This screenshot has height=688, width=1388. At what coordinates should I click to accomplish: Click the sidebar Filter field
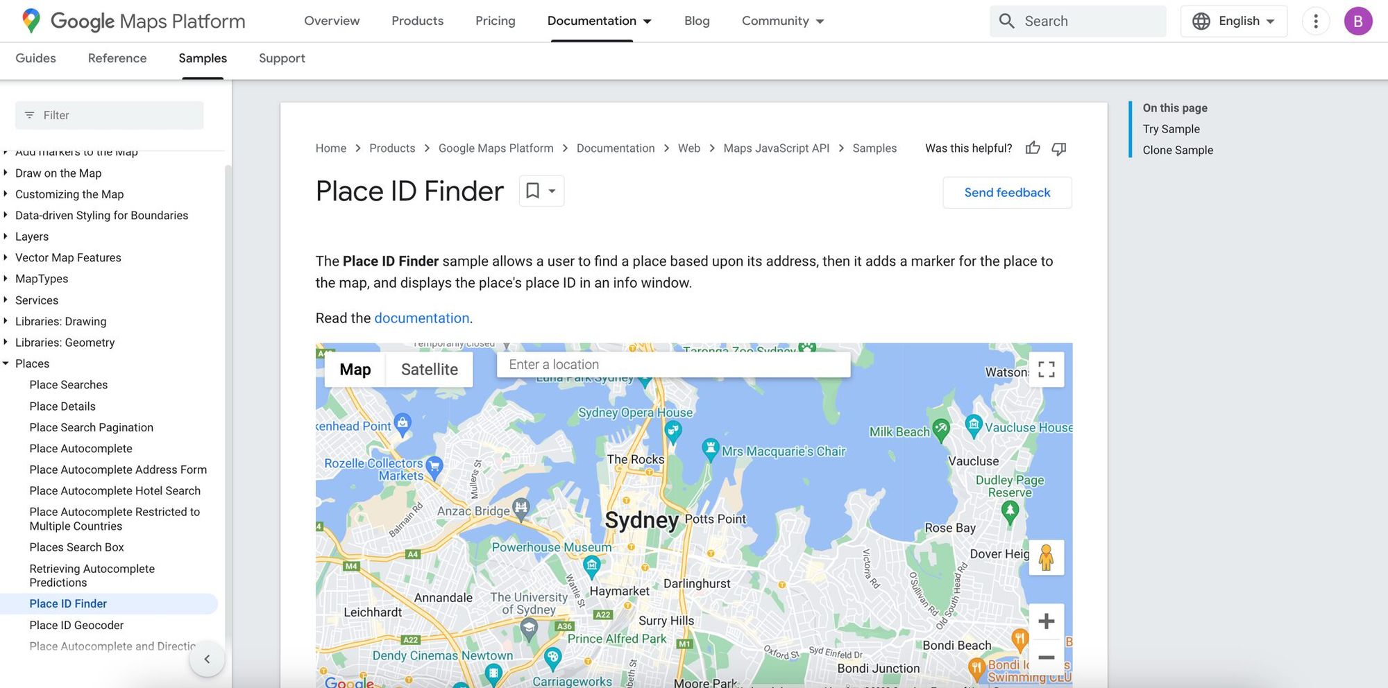point(110,115)
